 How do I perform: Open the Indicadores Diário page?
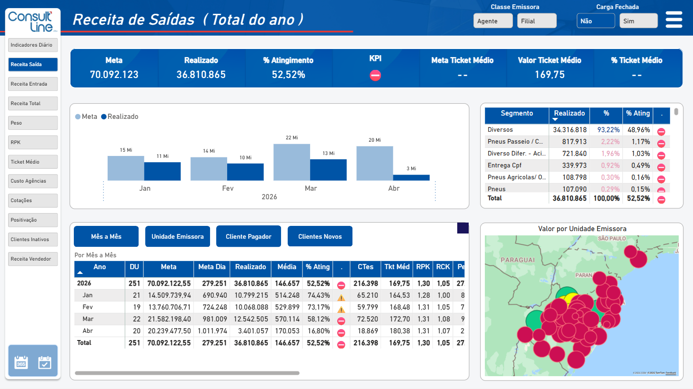[33, 45]
